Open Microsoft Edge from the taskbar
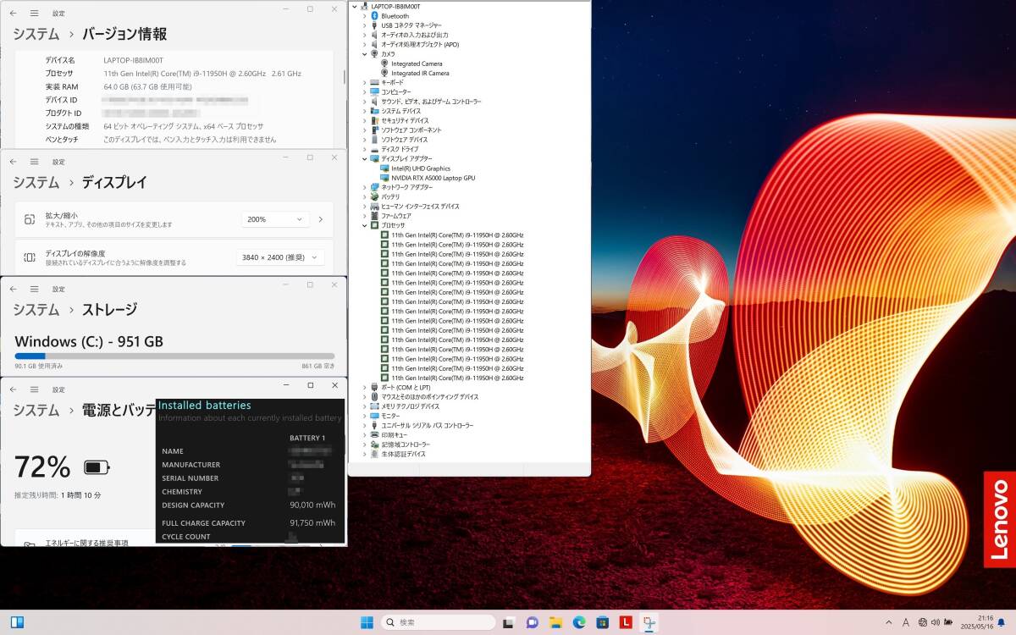 [579, 622]
